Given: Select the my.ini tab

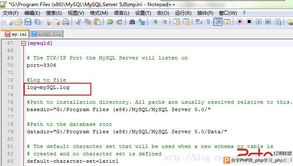Looking at the screenshot, I should click(x=16, y=34).
